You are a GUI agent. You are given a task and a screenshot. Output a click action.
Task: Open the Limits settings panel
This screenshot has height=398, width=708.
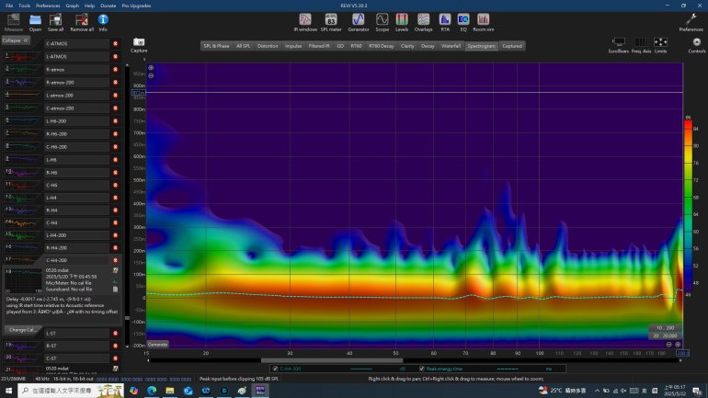tap(660, 43)
